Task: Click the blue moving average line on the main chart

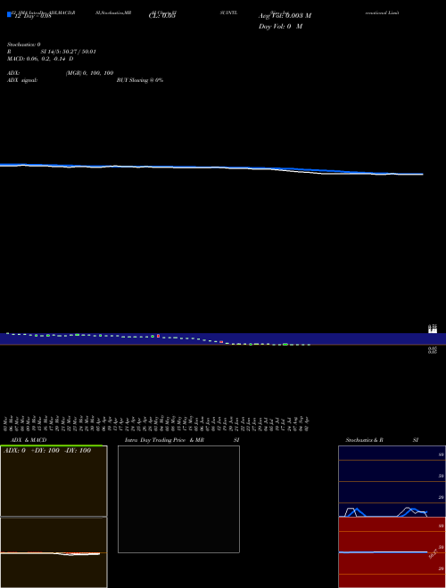Action: click(x=211, y=167)
